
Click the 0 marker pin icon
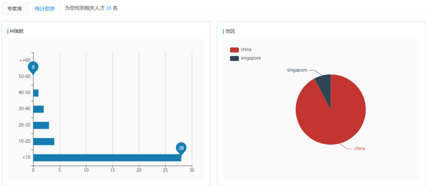tap(33, 68)
